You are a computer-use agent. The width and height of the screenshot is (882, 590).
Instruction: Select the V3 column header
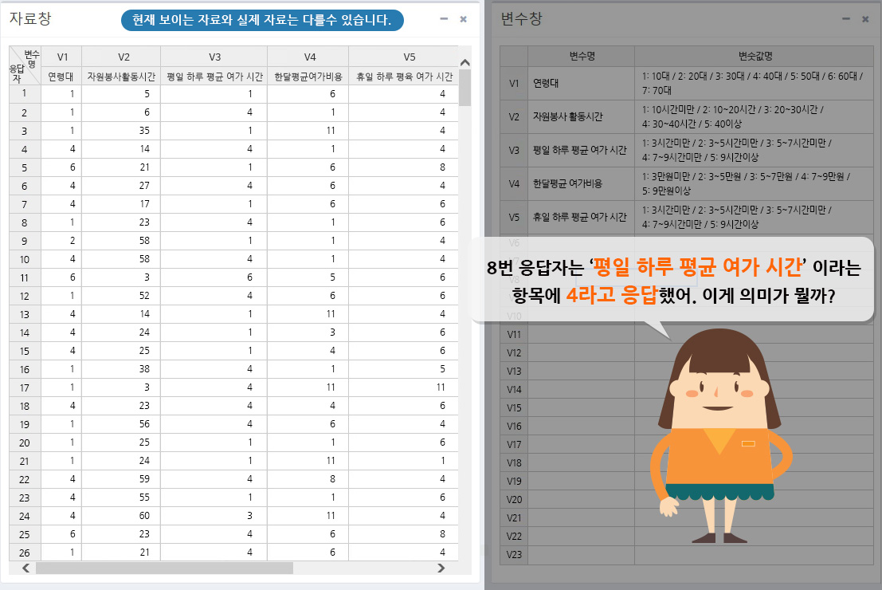click(214, 57)
